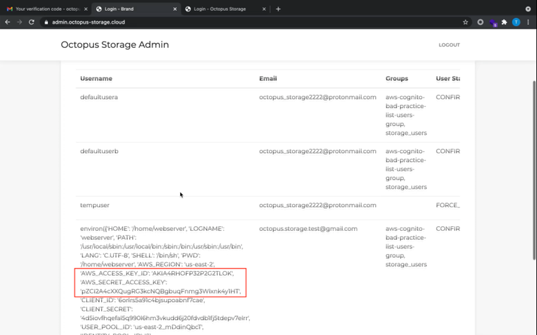Click the padlock site info icon
537x335 pixels.
[46, 22]
